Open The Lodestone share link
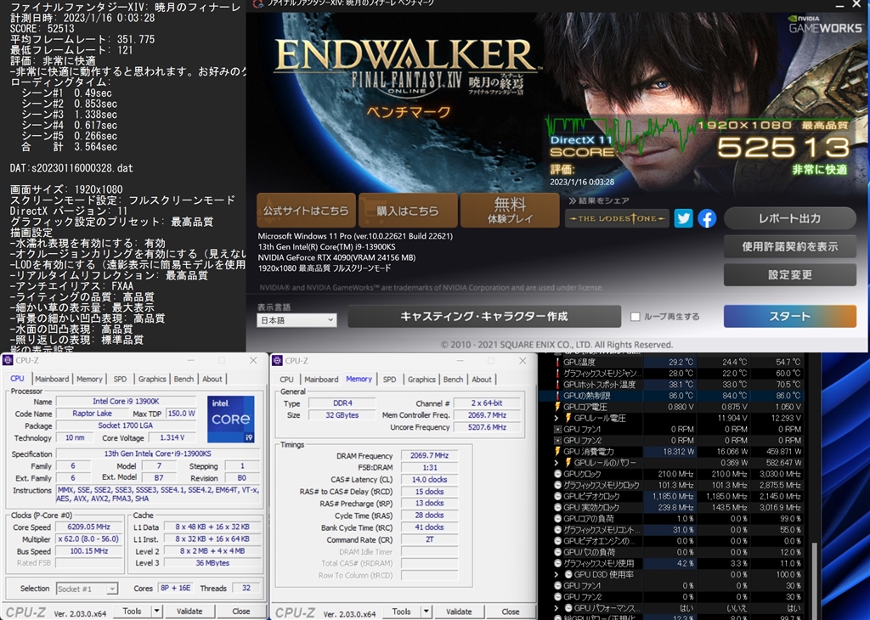The image size is (870, 620). pyautogui.click(x=617, y=218)
